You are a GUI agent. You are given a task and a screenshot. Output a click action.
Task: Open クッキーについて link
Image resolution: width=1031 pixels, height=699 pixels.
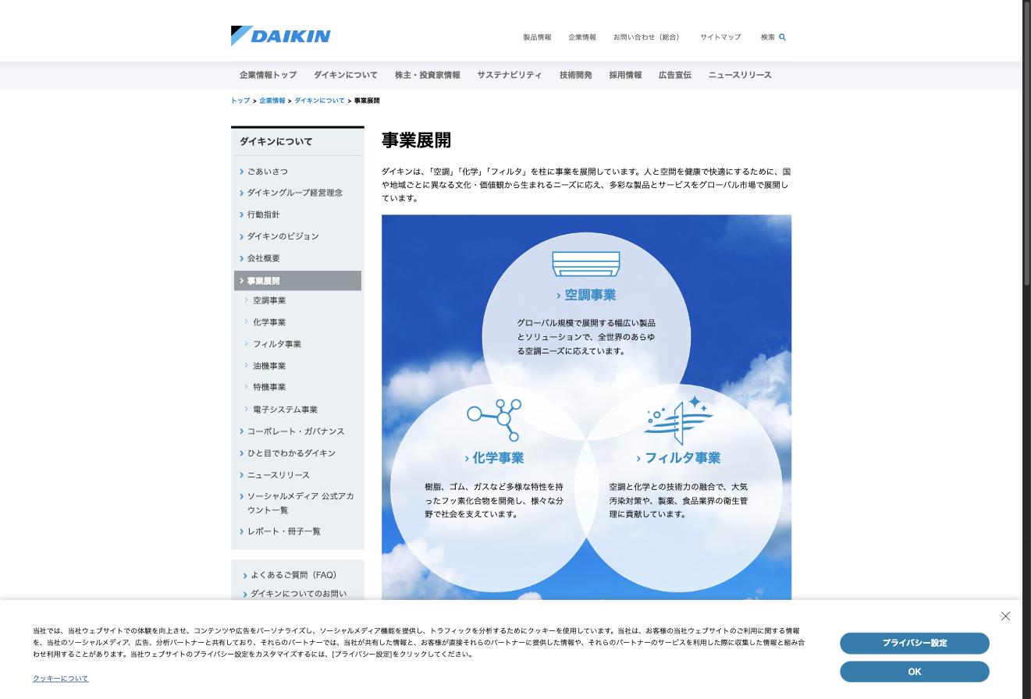click(x=60, y=679)
